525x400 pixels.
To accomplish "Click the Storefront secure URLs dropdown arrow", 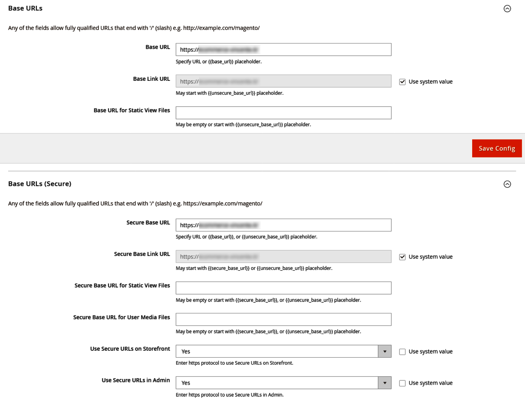I will point(385,352).
